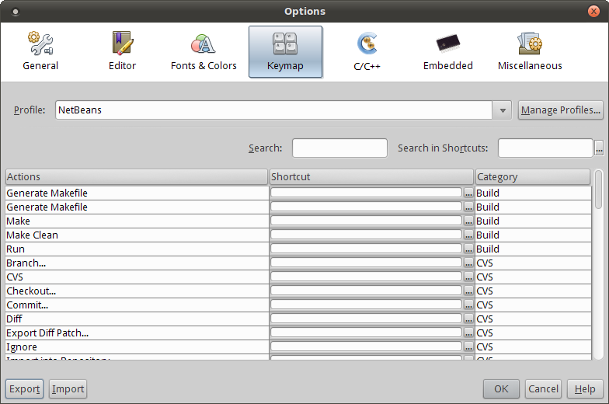This screenshot has width=609, height=404.
Task: Click ellipsis button beside Search in Shortcuts
Action: point(600,148)
